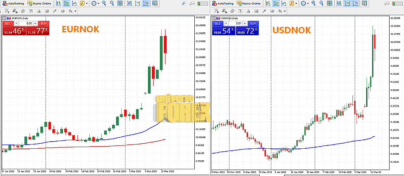404x176 pixels.
Task: Zoom in using magnifier above EURNOK chart
Action: (x=104, y=3)
